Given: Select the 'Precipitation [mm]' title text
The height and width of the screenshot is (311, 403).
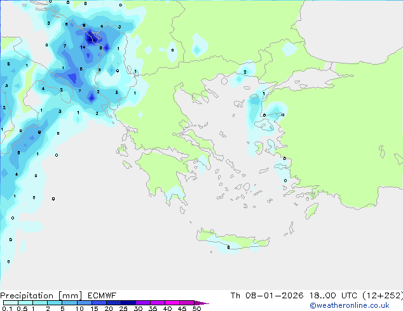Looking at the screenshot, I should coord(41,296).
